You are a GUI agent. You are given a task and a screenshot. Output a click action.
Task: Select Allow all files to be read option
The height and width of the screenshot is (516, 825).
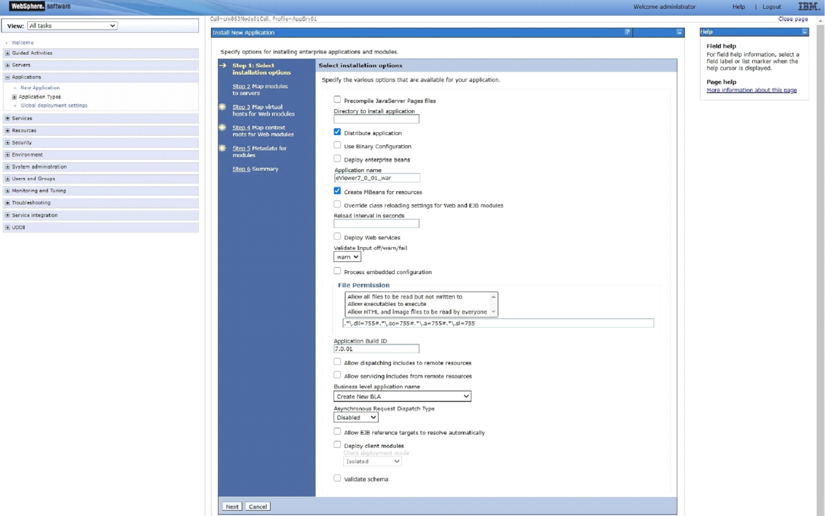[405, 297]
